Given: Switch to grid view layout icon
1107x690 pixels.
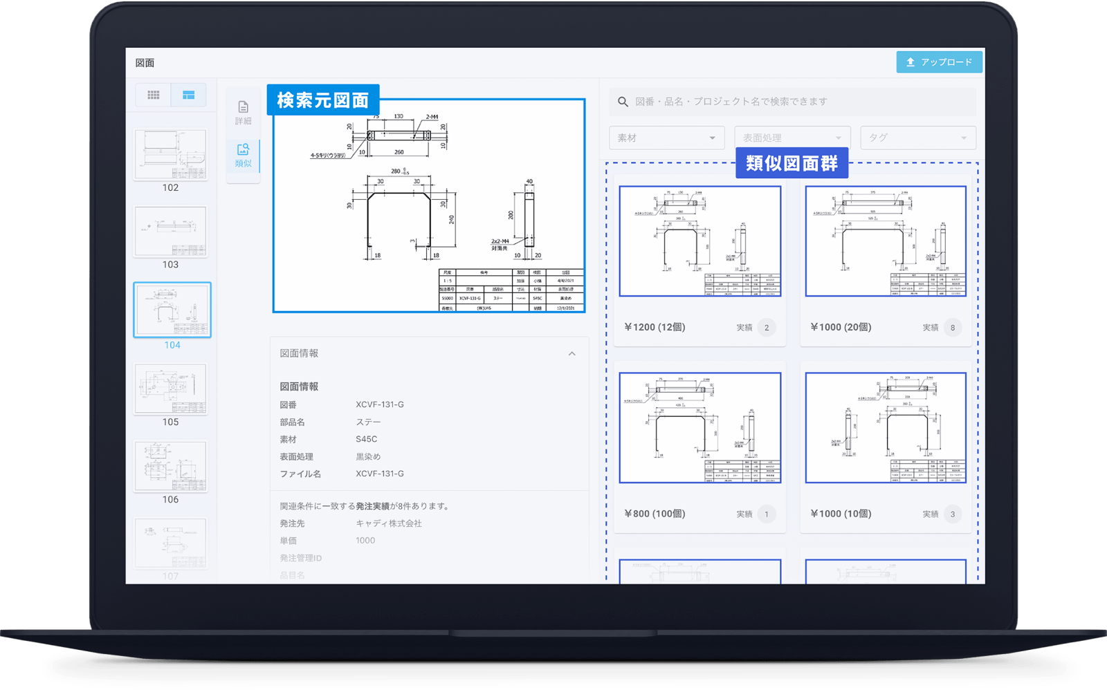Looking at the screenshot, I should click(x=154, y=95).
